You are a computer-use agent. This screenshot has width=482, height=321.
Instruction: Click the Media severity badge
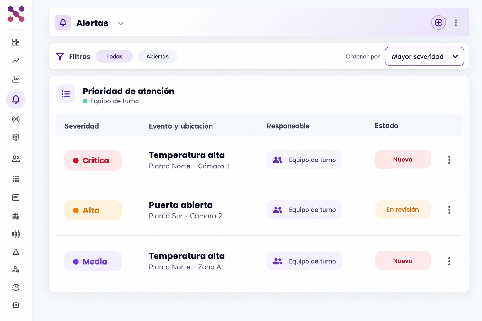tap(93, 261)
